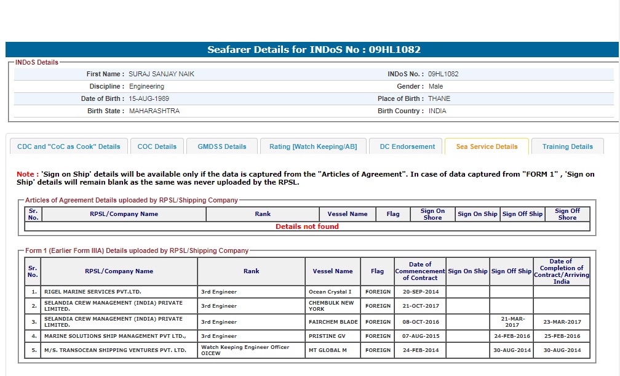Click the Sea Service Details tab
The height and width of the screenshot is (376, 620).
tap(487, 146)
